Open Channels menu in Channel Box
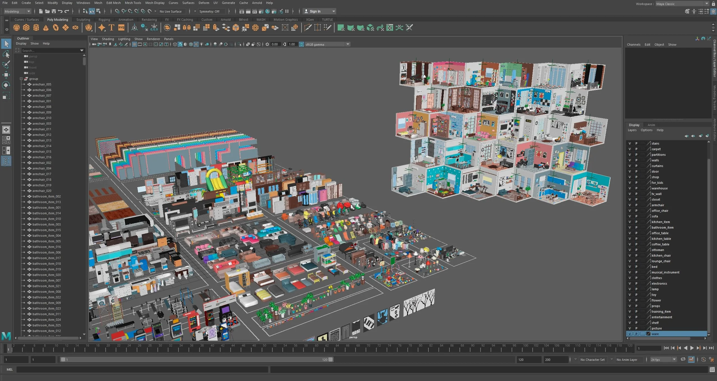 (x=634, y=45)
